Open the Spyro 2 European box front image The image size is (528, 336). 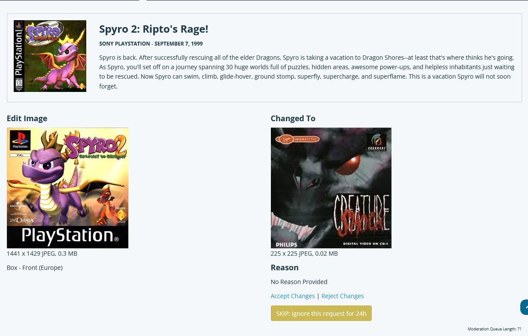pyautogui.click(x=67, y=188)
